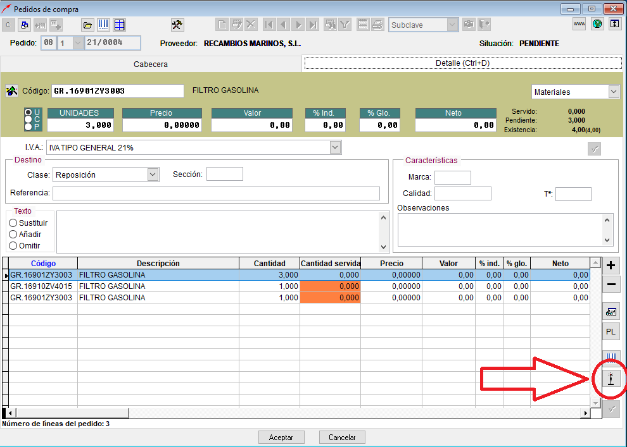Click the C button in the toolbar
Viewport: 627px width, 447px height.
(8, 25)
